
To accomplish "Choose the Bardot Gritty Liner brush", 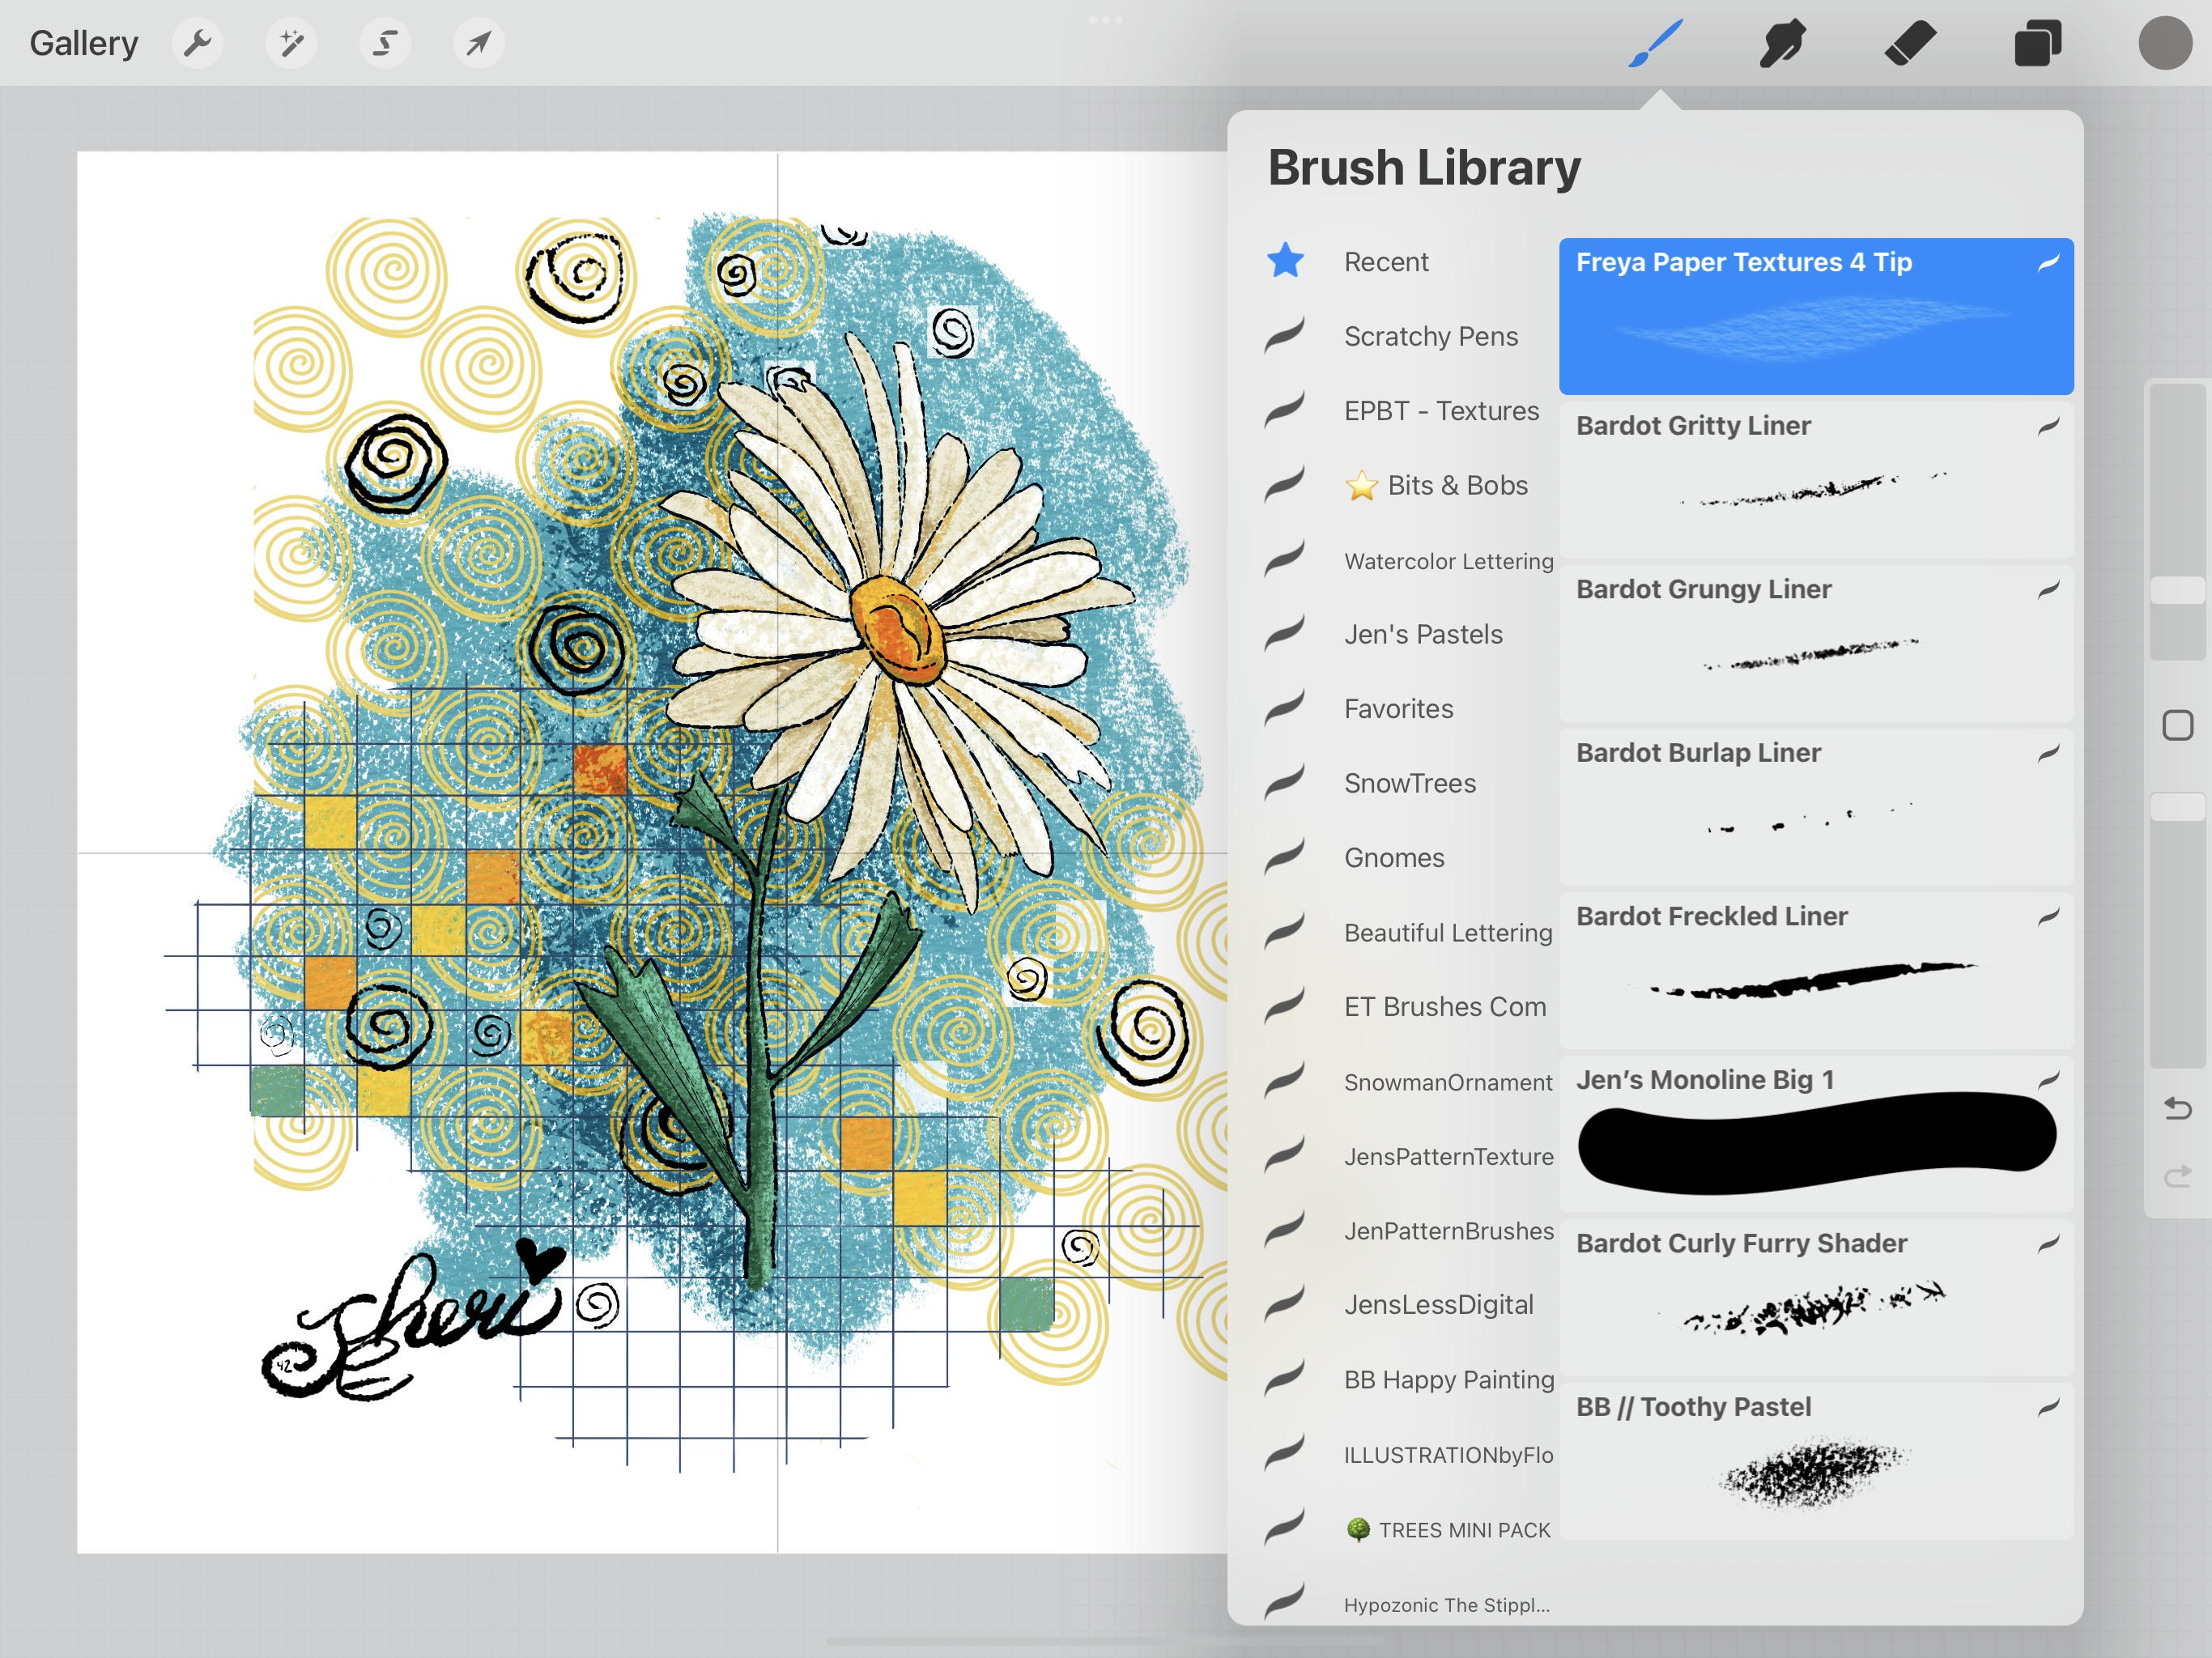I will point(1815,480).
